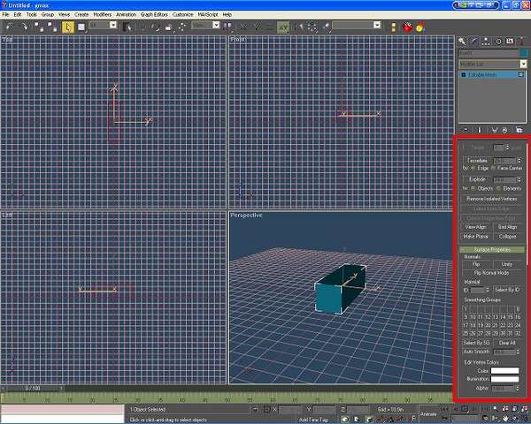Select the Explode to Elements radio button
The height and width of the screenshot is (424, 531).
point(498,188)
